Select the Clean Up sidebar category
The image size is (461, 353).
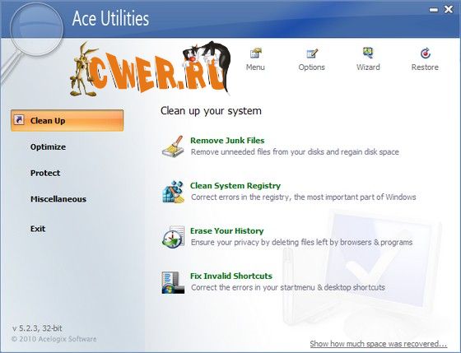tap(67, 120)
